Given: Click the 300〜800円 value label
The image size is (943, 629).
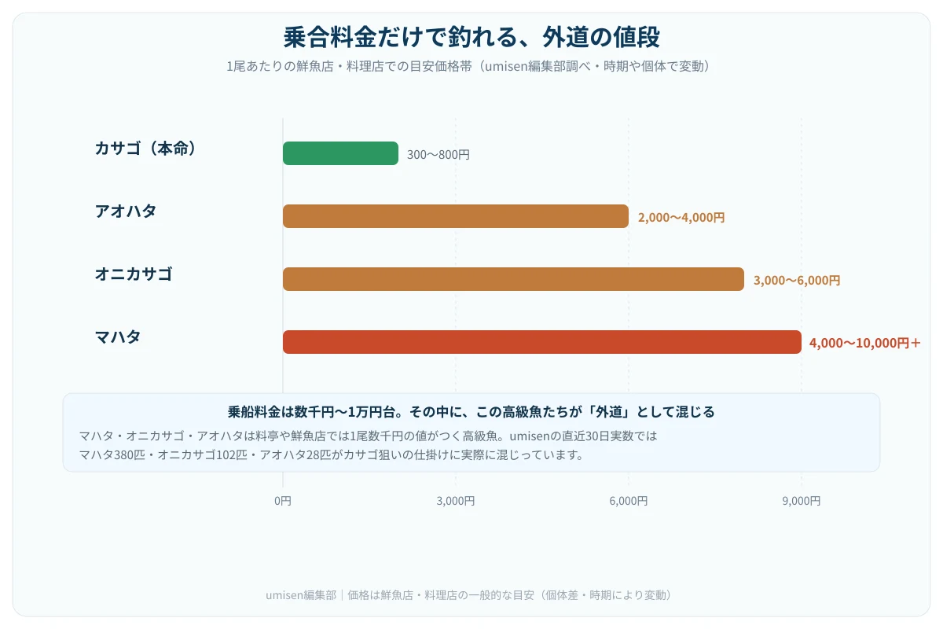Looking at the screenshot, I should 438,155.
